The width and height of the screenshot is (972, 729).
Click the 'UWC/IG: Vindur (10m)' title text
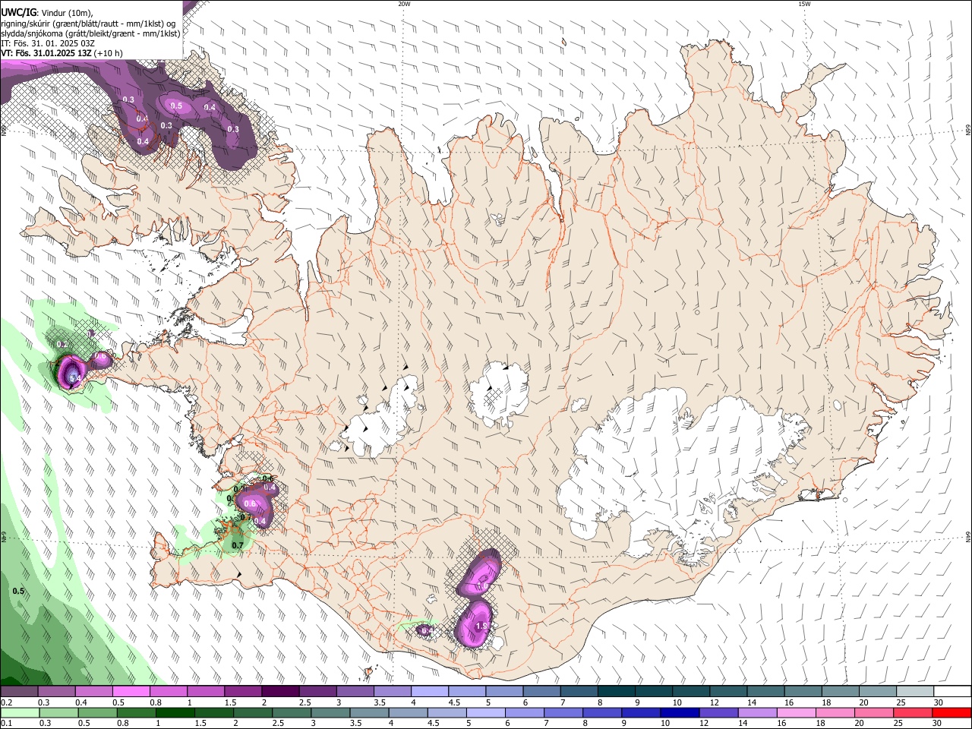point(47,13)
